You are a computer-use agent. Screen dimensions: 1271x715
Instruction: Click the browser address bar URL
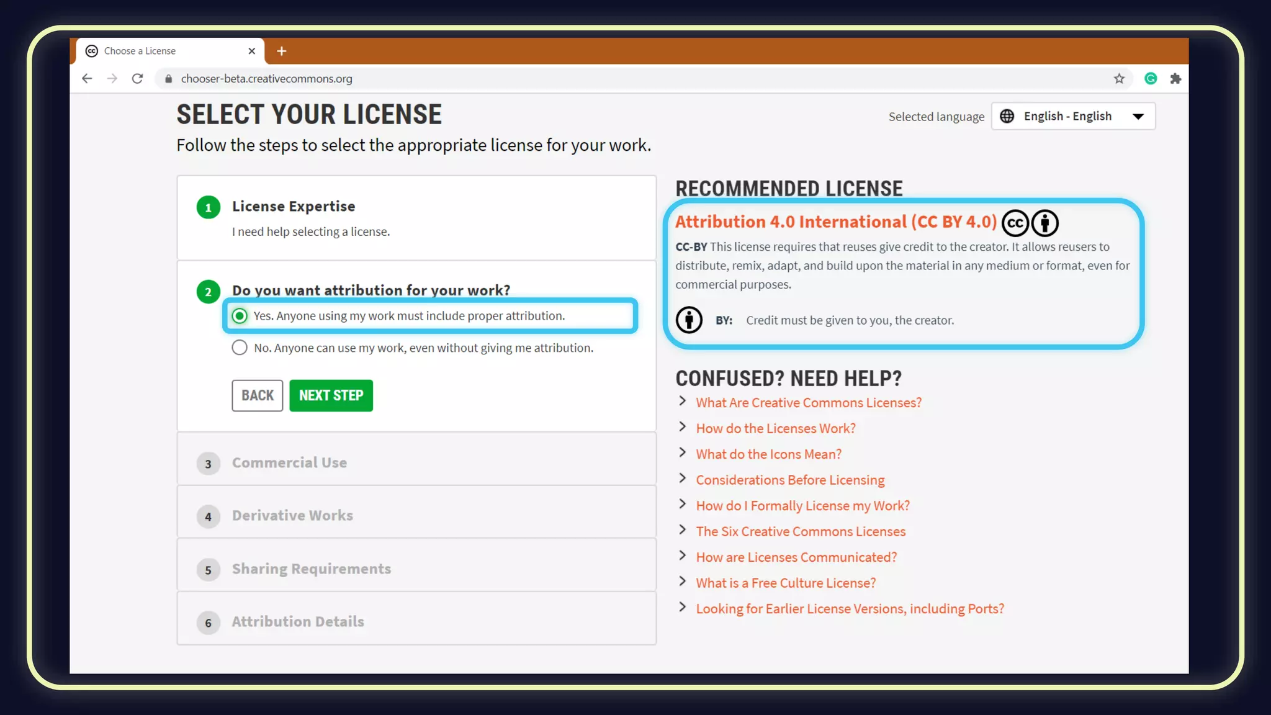(267, 79)
